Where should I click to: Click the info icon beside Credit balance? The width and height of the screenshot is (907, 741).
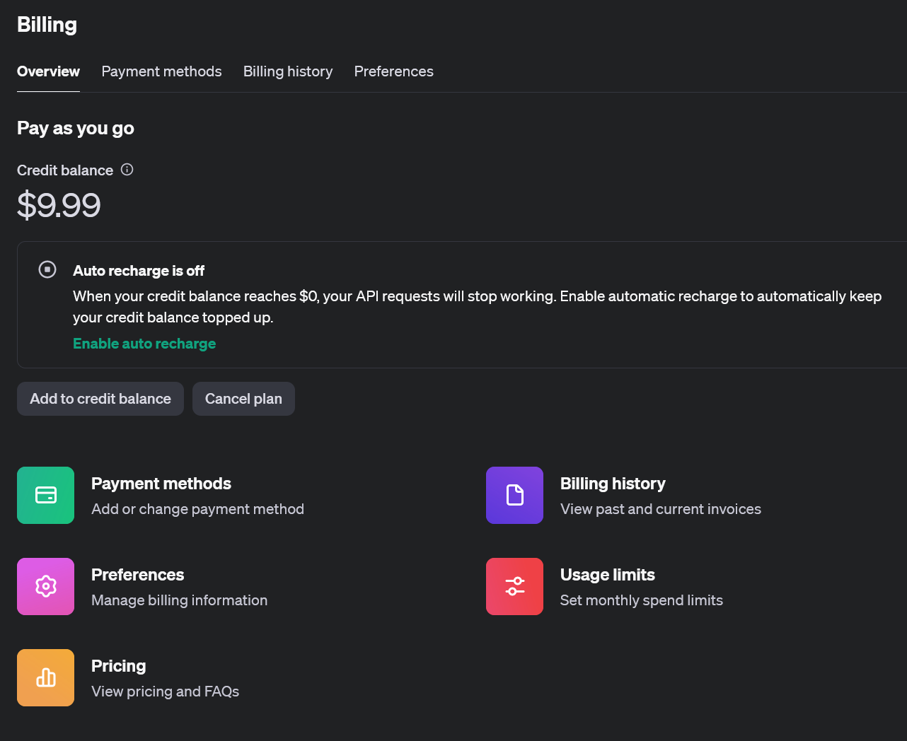click(x=127, y=170)
